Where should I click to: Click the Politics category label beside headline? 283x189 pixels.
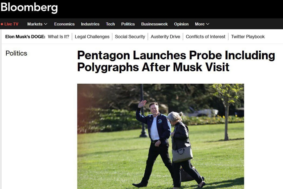coord(16,53)
